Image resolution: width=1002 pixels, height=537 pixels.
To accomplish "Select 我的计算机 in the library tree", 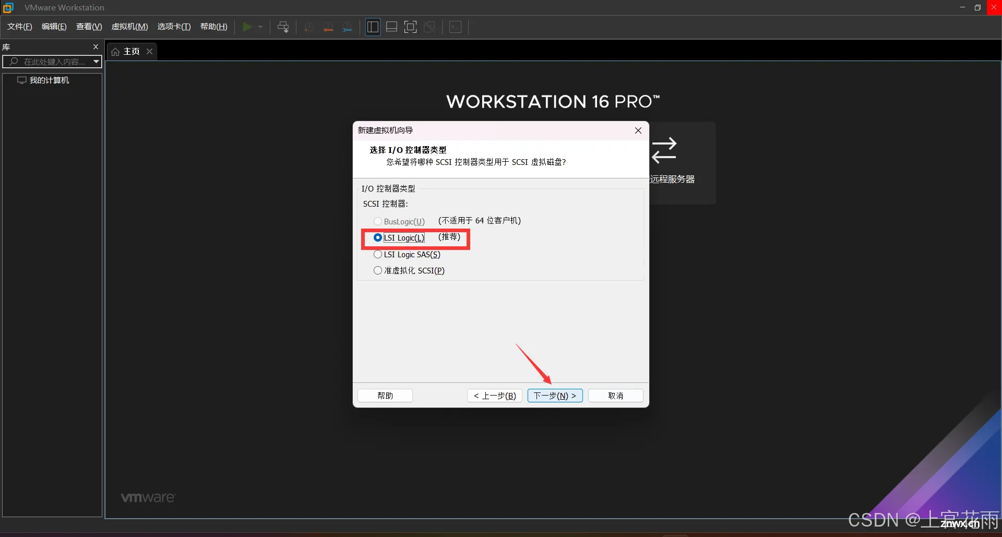I will click(x=49, y=80).
